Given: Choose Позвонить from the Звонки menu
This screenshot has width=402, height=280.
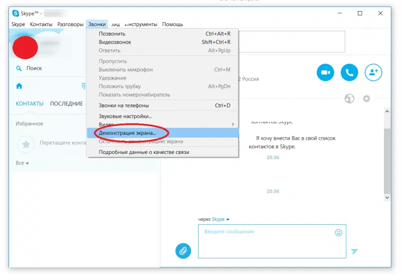Looking at the screenshot, I should click(x=162, y=34).
